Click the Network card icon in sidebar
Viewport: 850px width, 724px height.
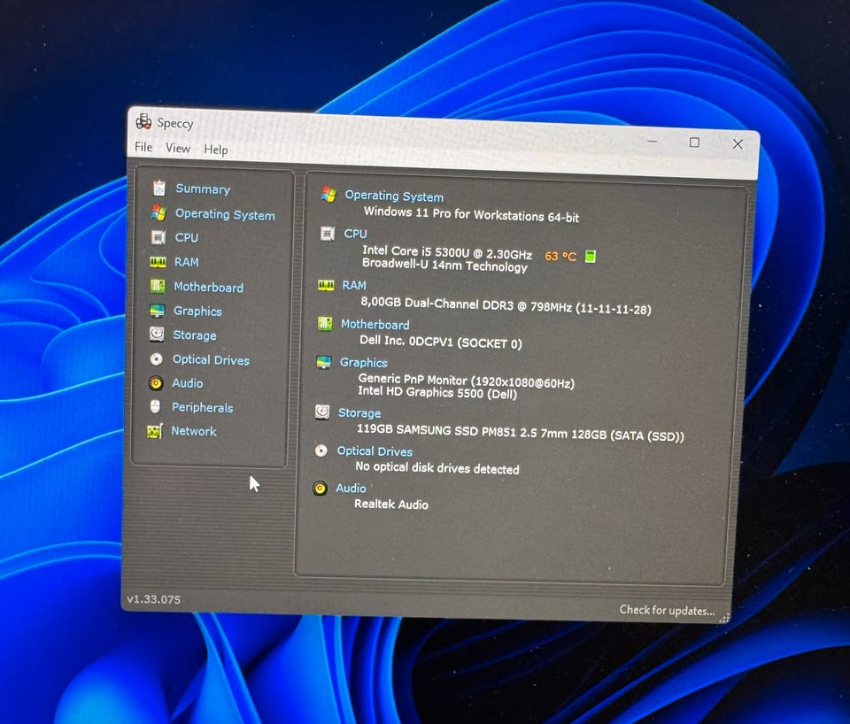pyautogui.click(x=154, y=431)
